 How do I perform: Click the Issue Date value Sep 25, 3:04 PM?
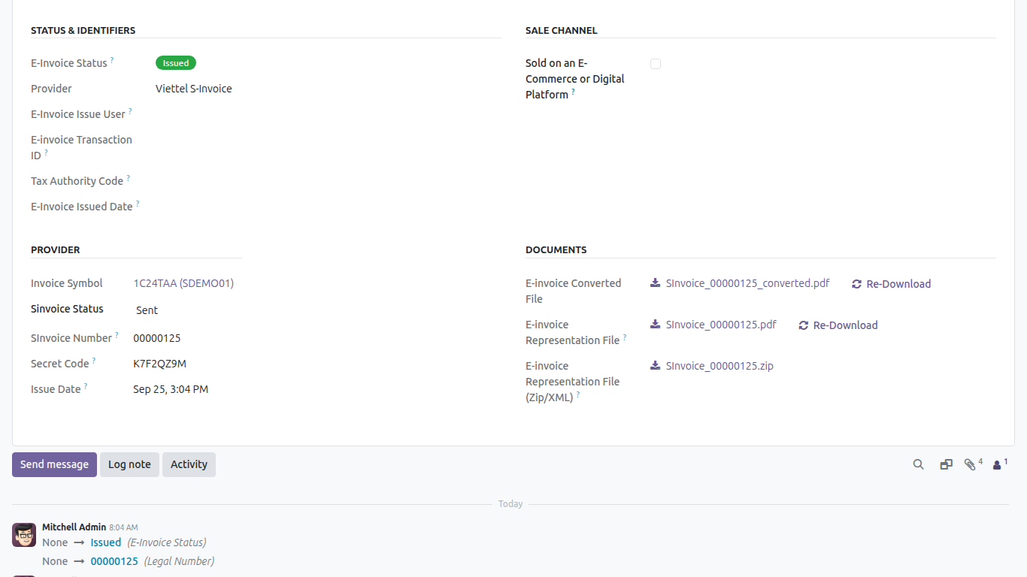point(171,389)
